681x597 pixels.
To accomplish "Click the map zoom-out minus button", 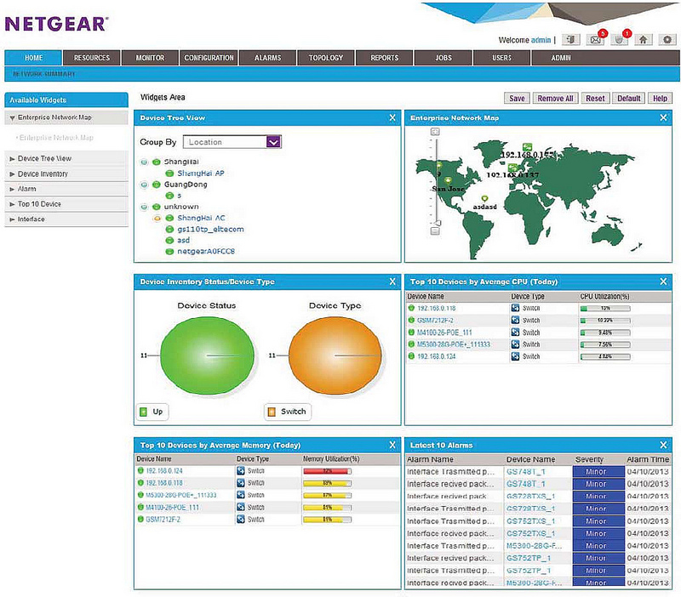I will pos(436,230).
